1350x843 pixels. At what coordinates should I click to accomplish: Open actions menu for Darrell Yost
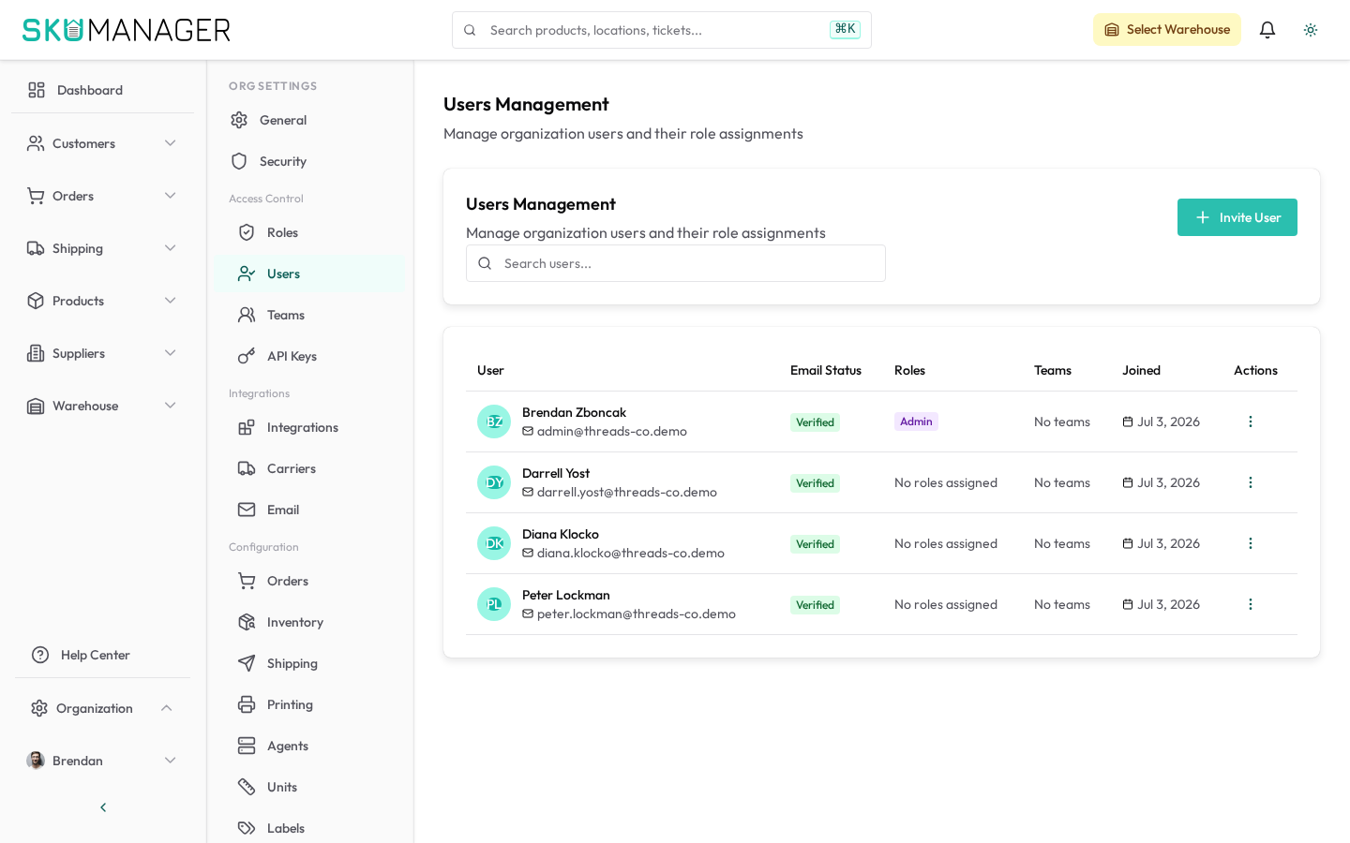tap(1251, 482)
